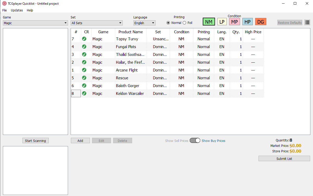313x196 pixels.
Task: Set condition to HP
Action: 248,22
